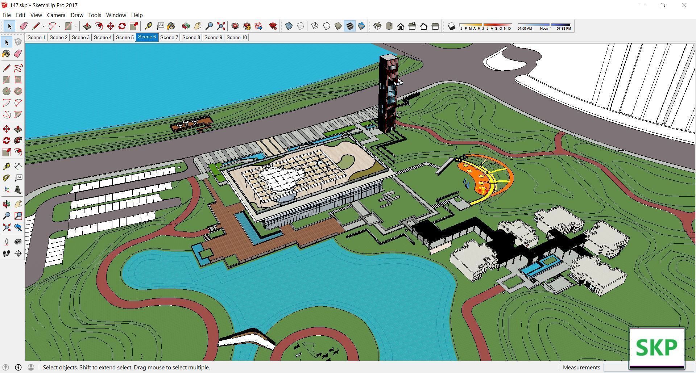Click the geolocation status bar icon
The image size is (696, 373).
tap(5, 367)
